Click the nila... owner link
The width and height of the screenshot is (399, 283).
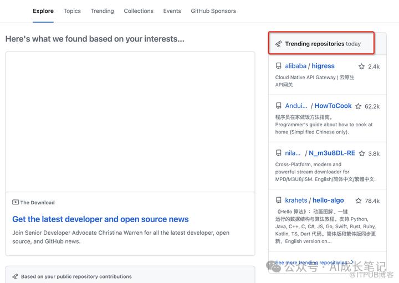[293, 153]
